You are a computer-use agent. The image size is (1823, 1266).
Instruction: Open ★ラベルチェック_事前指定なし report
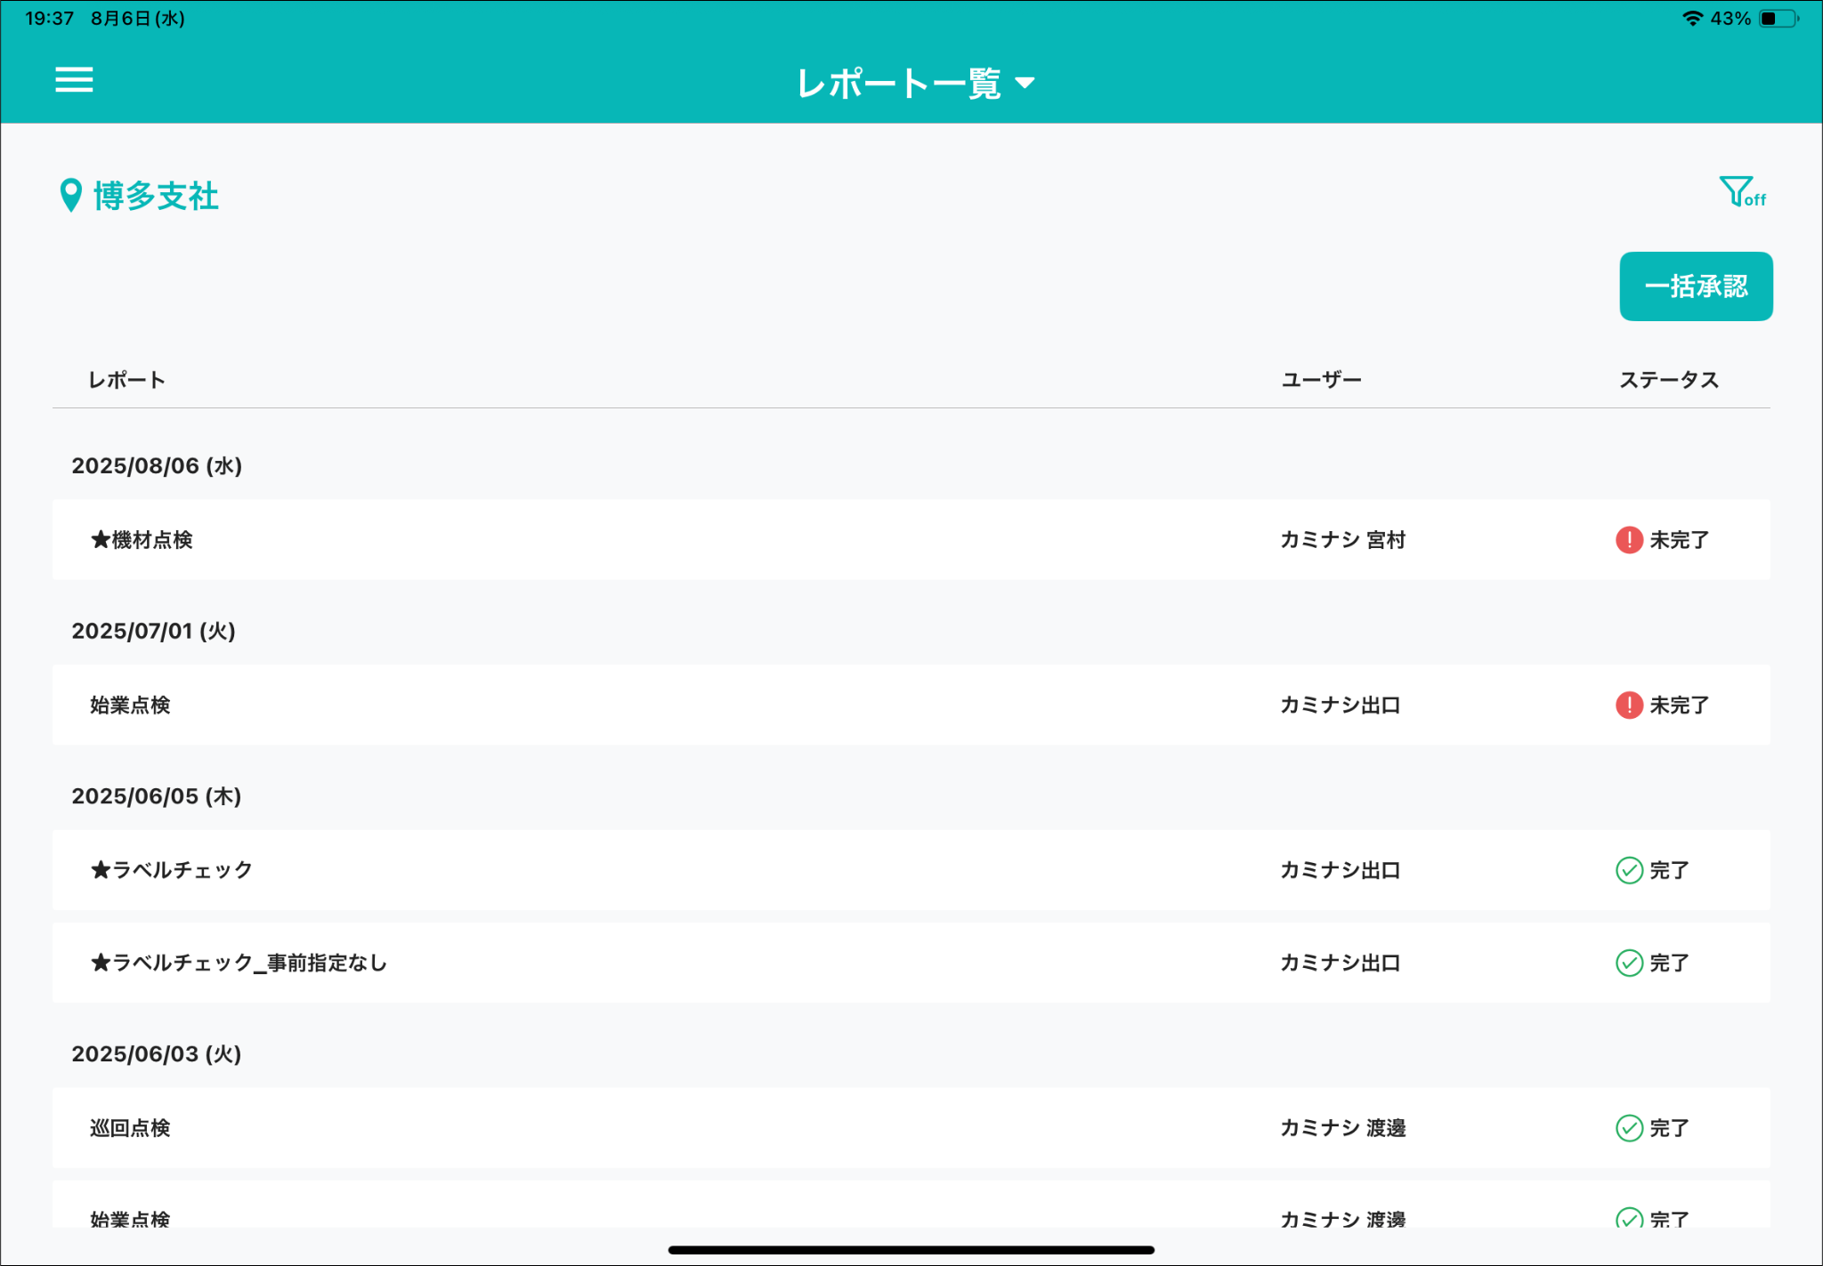click(239, 963)
